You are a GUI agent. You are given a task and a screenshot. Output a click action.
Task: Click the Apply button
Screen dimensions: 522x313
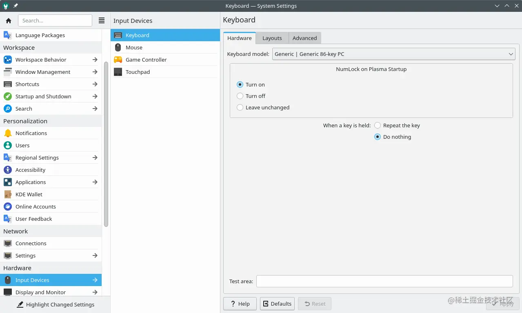tap(503, 304)
